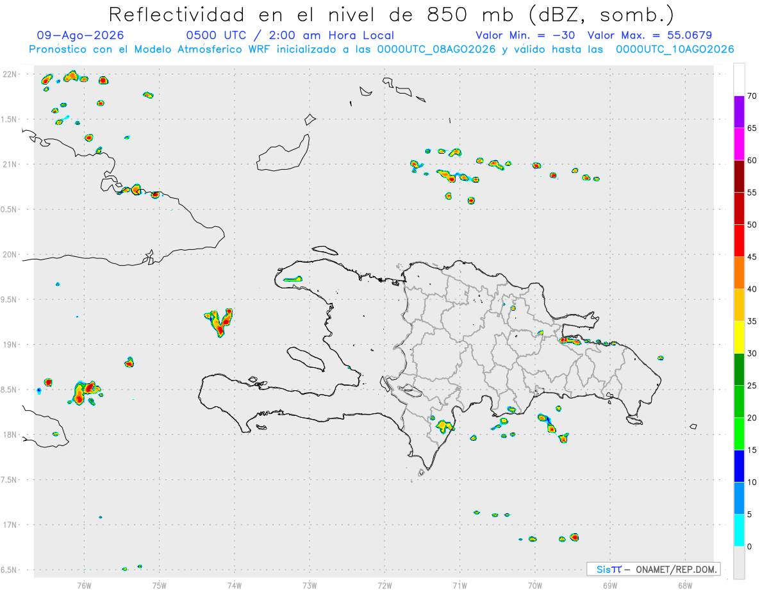Click the '45' value on the colorbar
This screenshot has height=594, width=769.
tap(752, 257)
